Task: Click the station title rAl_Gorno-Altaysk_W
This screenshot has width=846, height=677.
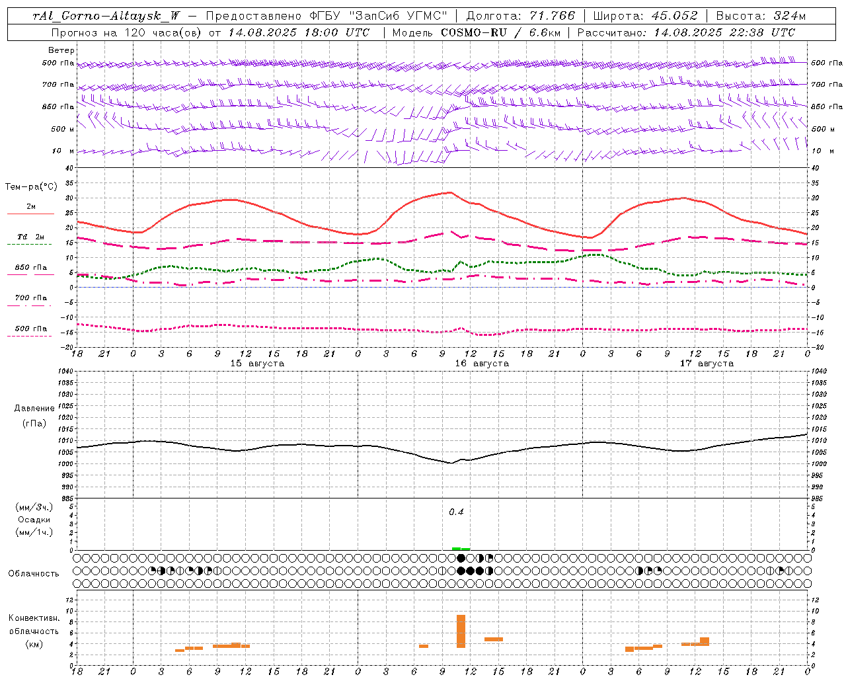Action: click(106, 16)
